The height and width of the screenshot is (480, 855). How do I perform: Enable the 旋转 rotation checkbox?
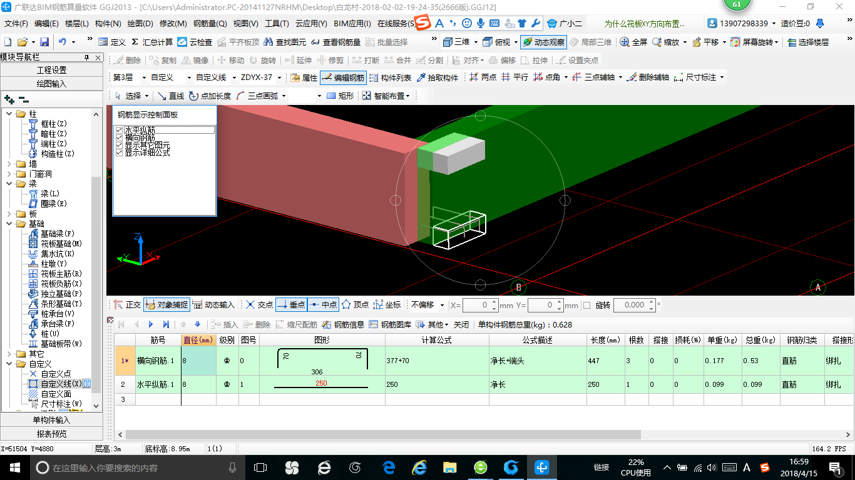[x=586, y=305]
